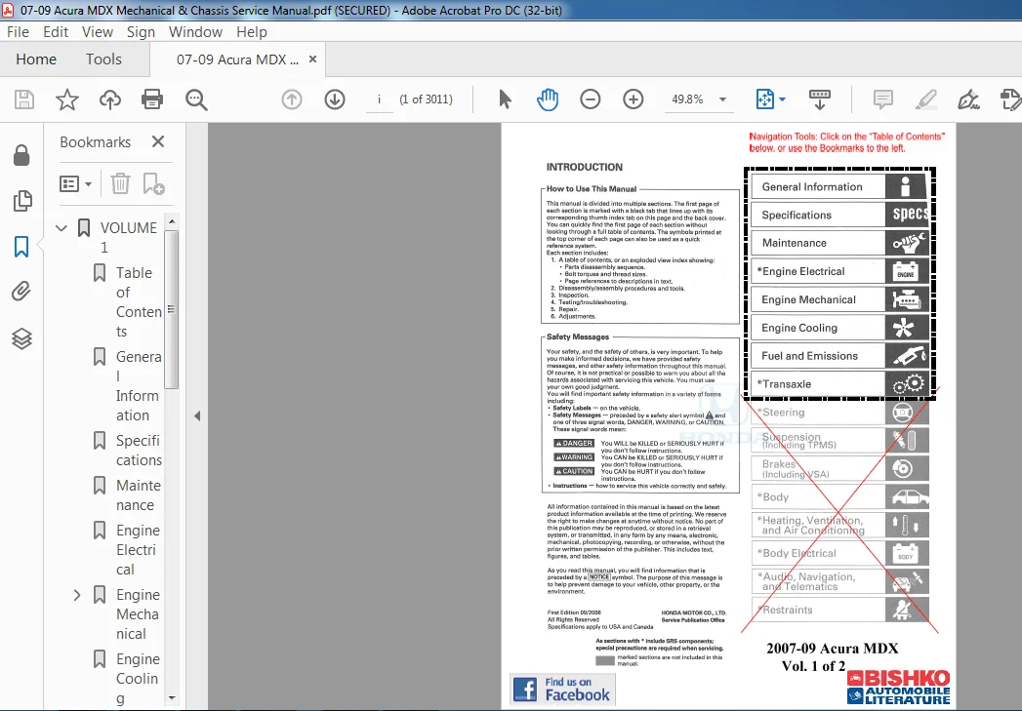Select the arrow Selection tool

[x=505, y=99]
